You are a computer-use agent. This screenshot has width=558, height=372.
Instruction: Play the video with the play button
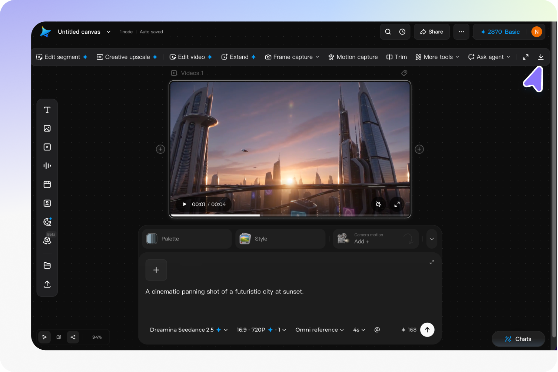point(185,204)
